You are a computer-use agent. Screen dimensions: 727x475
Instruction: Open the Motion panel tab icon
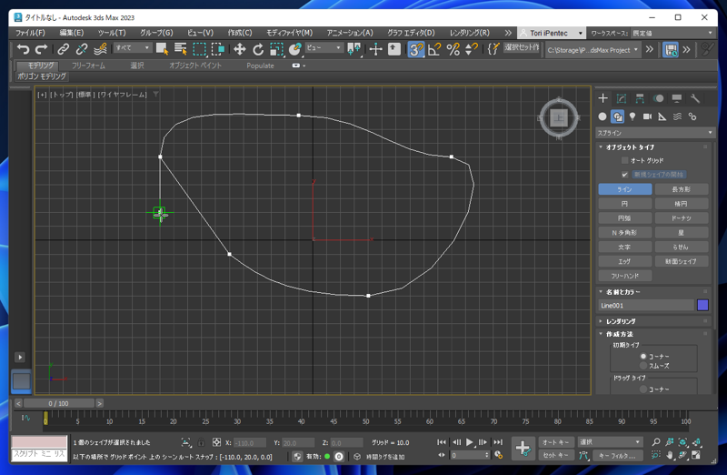tap(658, 98)
